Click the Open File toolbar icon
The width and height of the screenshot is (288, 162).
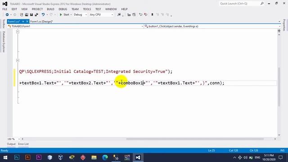27,14
